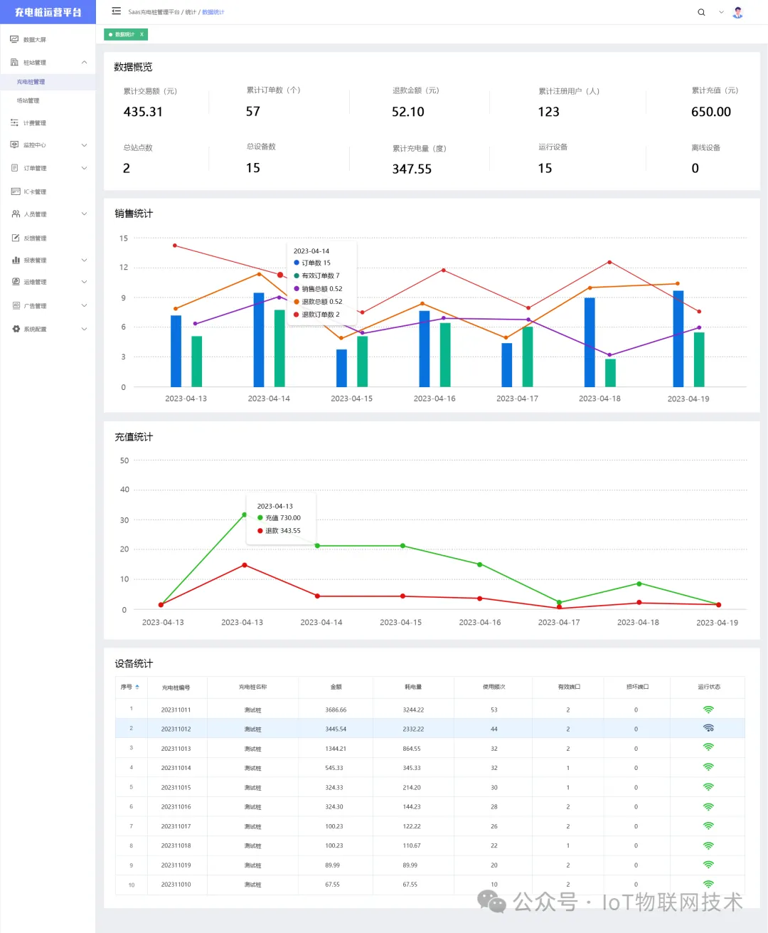Click the 计费管理 sliders icon
Image resolution: width=768 pixels, height=933 pixels.
(x=14, y=123)
